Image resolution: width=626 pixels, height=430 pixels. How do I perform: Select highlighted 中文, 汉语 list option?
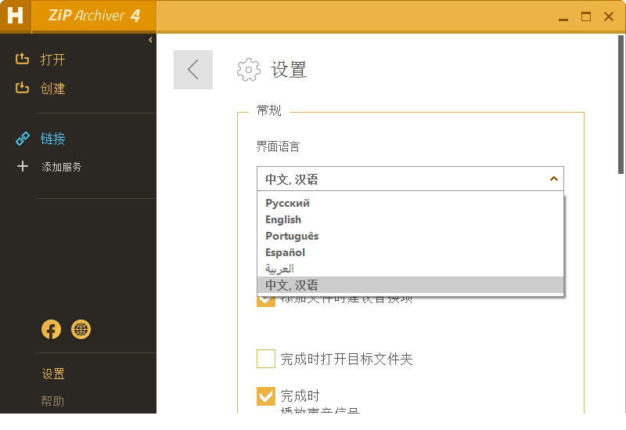coord(410,285)
